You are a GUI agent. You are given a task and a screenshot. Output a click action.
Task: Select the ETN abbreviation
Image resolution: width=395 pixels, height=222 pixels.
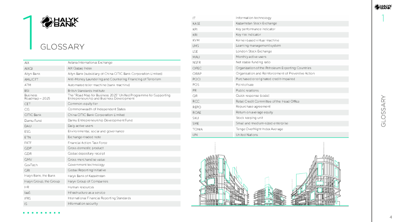pyautogui.click(x=27, y=137)
